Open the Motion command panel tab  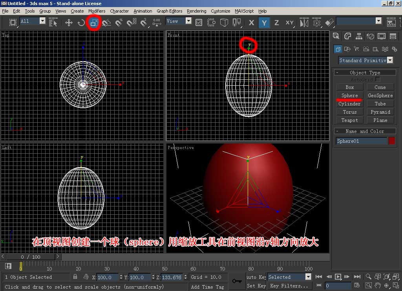[370, 36]
